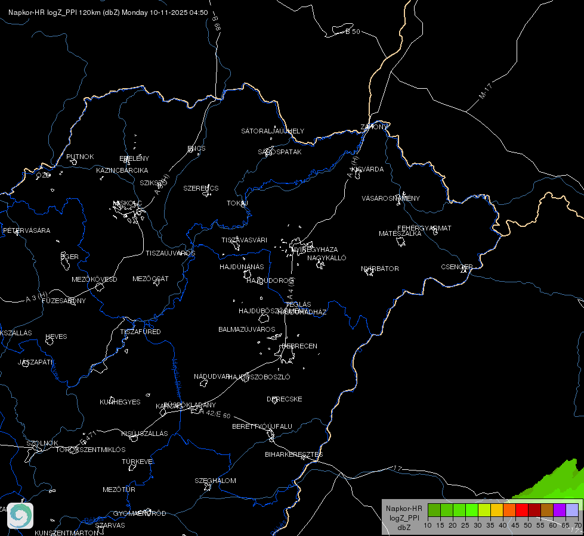Screen dimensions: 584x536
Task: Click the Napkor-HR logZ_PPI legend label
Action: [x=404, y=518]
